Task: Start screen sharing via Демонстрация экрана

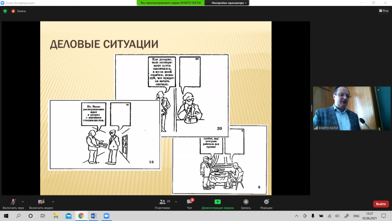Action: click(x=218, y=203)
